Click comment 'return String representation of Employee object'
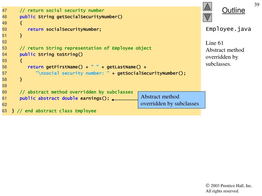Image resolution: width=262 pixels, height=196 pixels. pos(85,48)
